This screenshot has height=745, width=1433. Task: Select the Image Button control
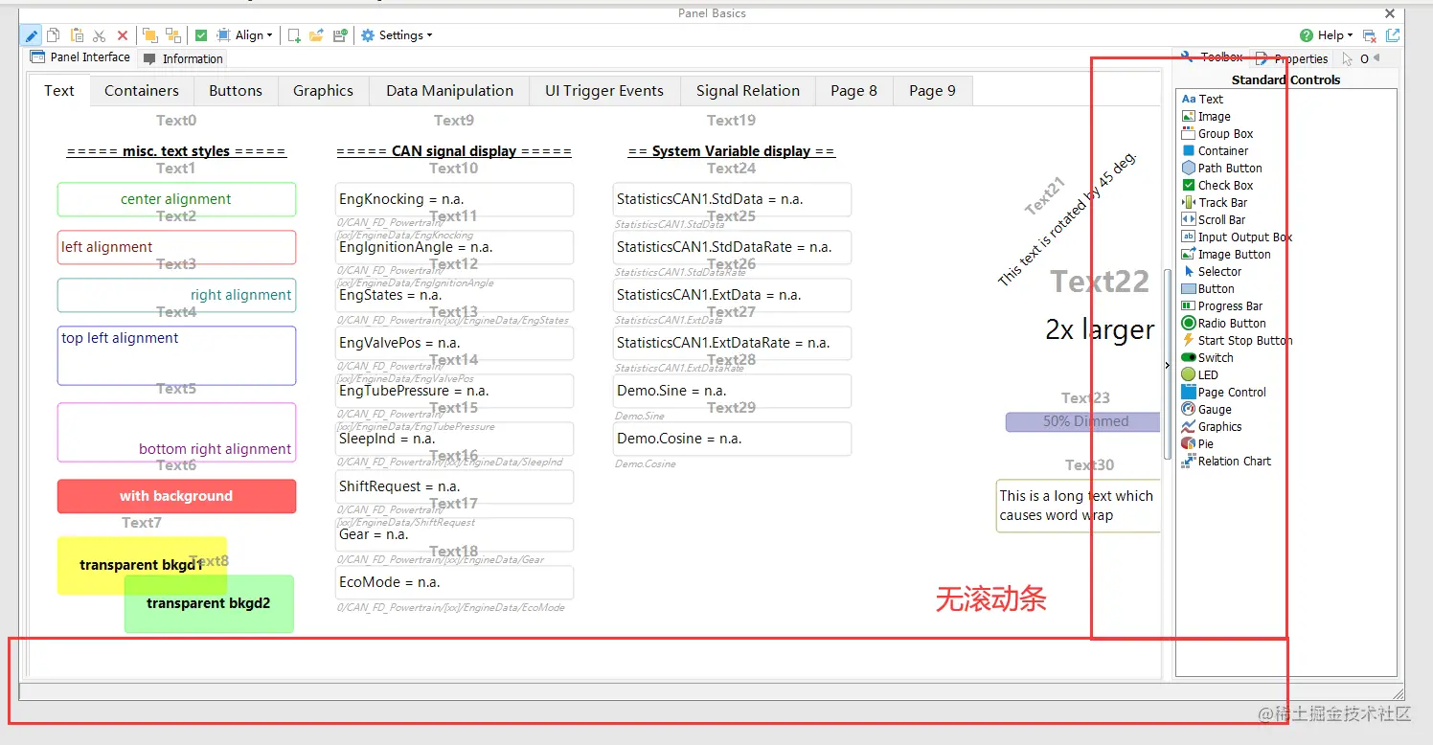1226,254
